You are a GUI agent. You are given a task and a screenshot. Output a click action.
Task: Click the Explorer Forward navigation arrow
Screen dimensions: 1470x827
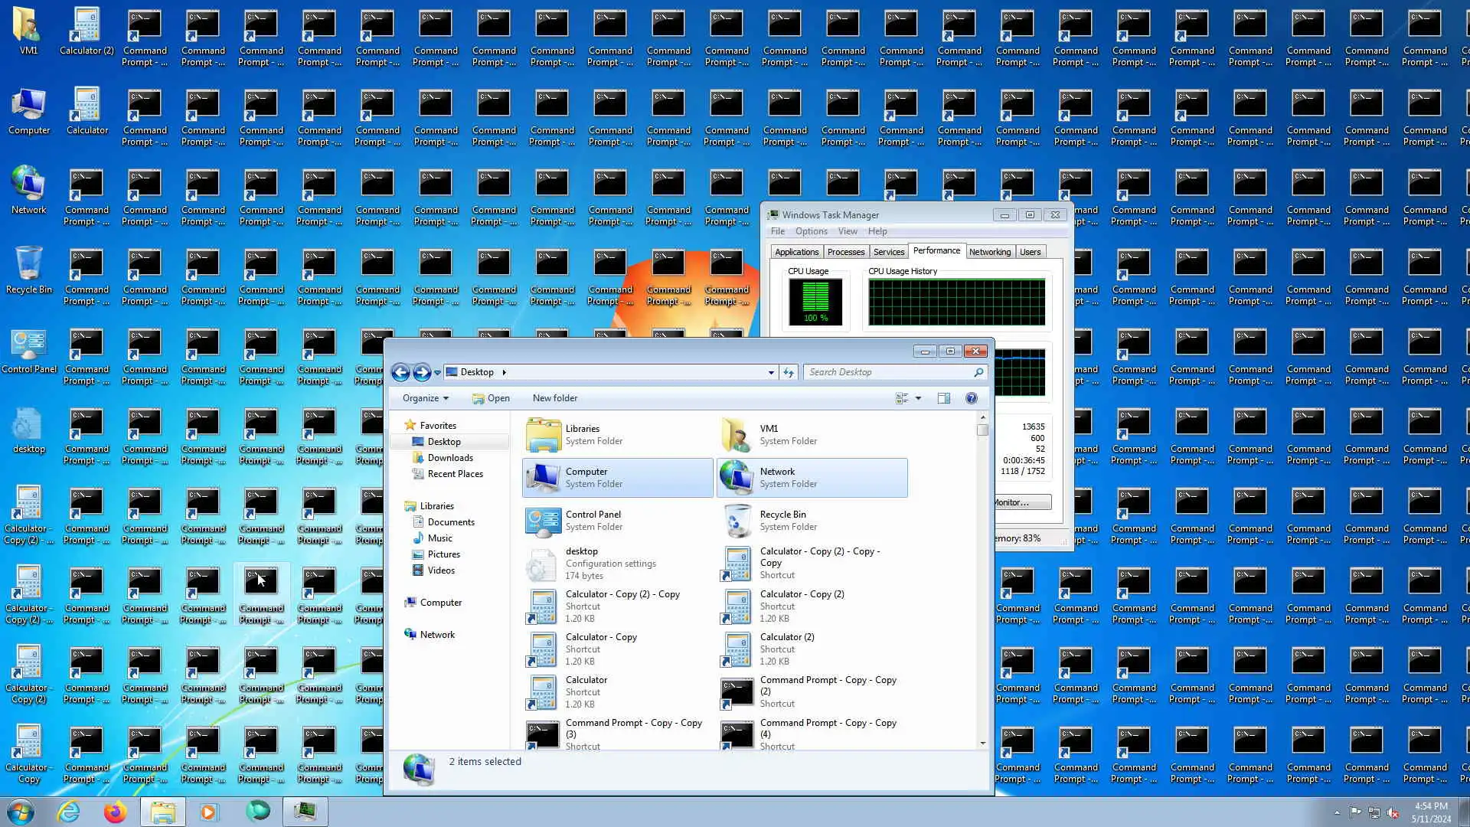422,372
